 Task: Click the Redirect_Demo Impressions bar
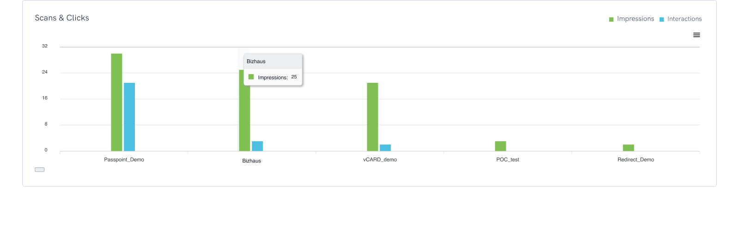pyautogui.click(x=628, y=148)
